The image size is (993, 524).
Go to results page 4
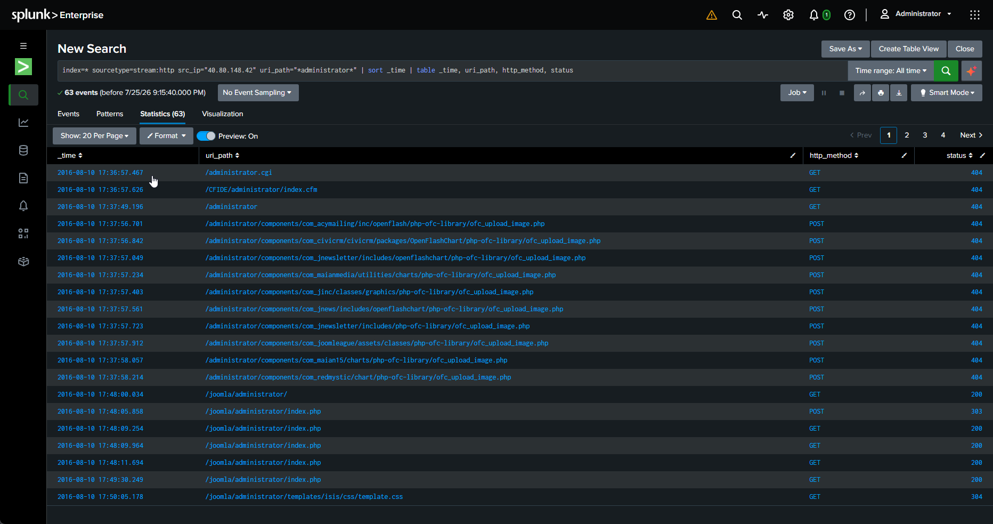pyautogui.click(x=943, y=135)
